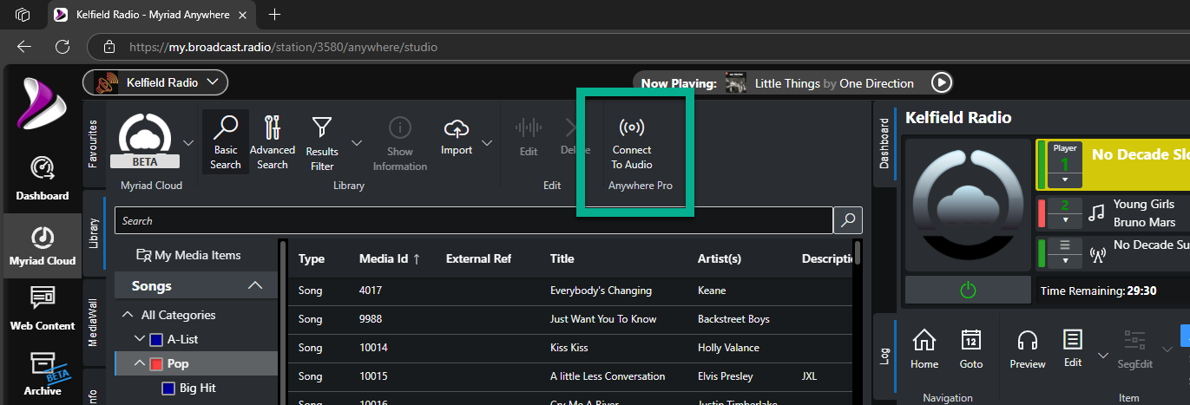Open My Media Items
The width and height of the screenshot is (1190, 405).
click(188, 255)
